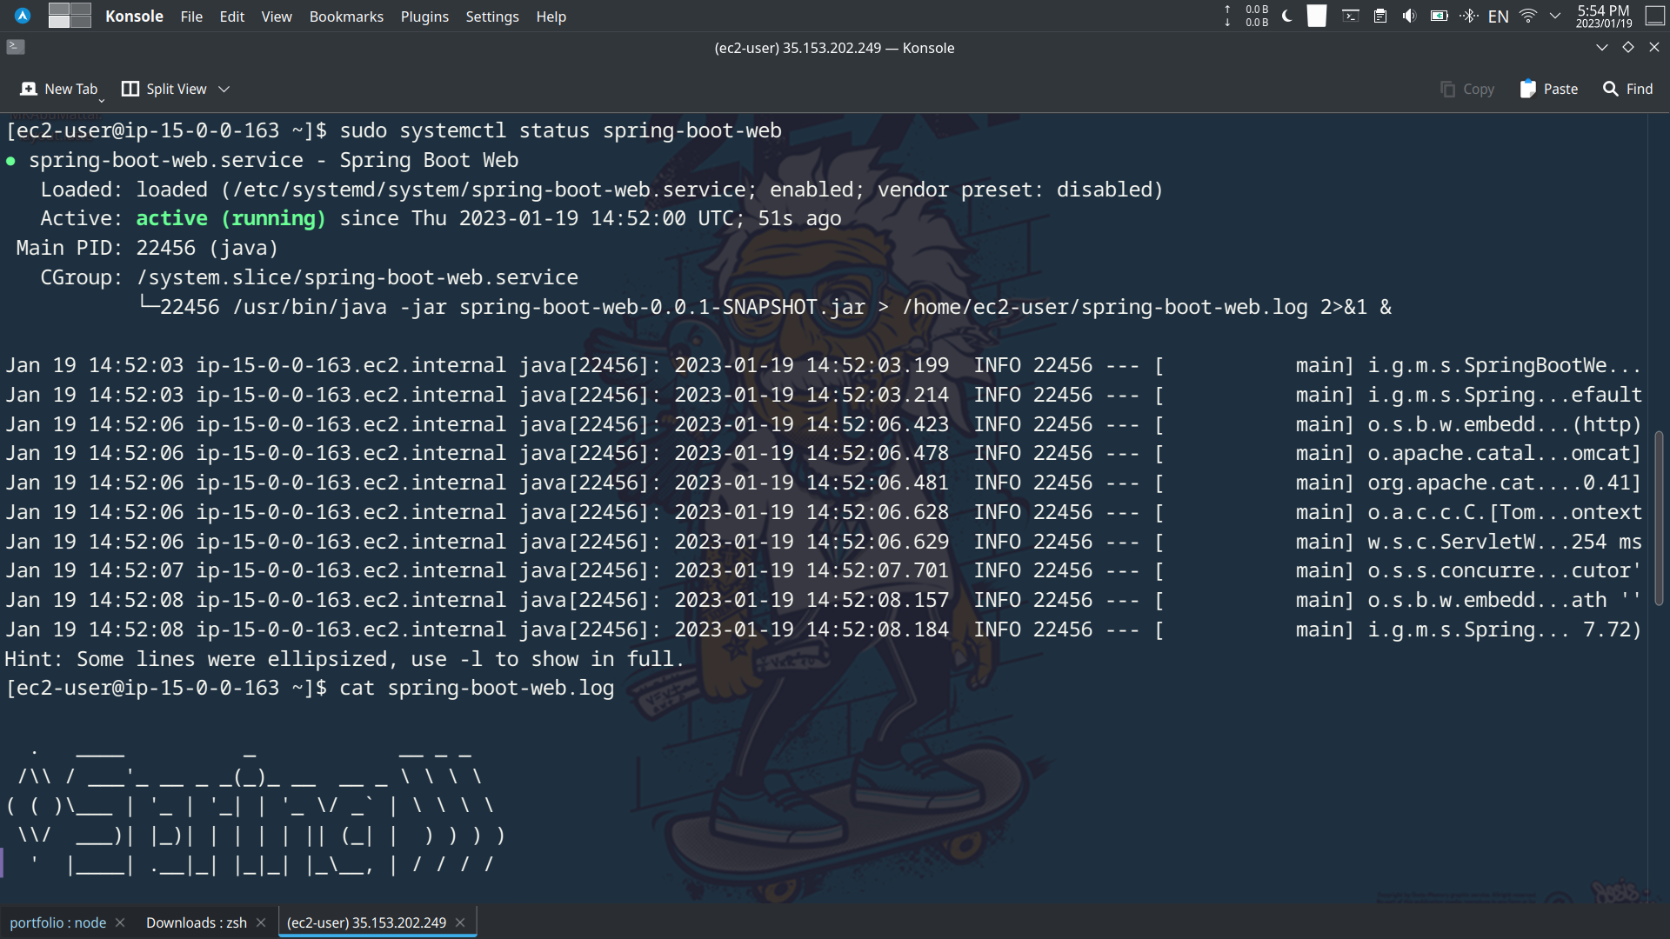Open Wi-Fi settings from the tray icon
The height and width of the screenshot is (939, 1670).
coord(1526,16)
